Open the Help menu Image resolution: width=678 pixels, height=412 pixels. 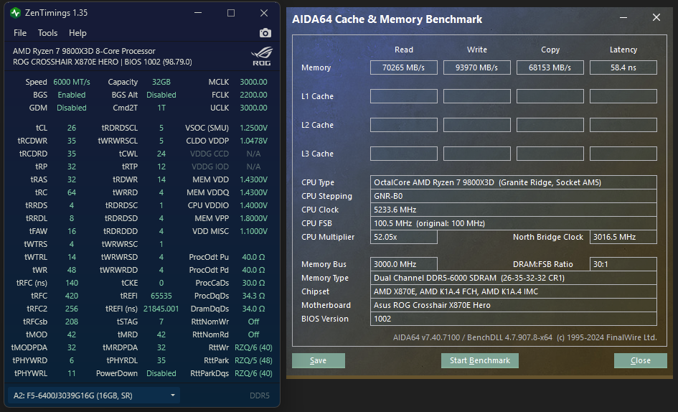pyautogui.click(x=77, y=33)
